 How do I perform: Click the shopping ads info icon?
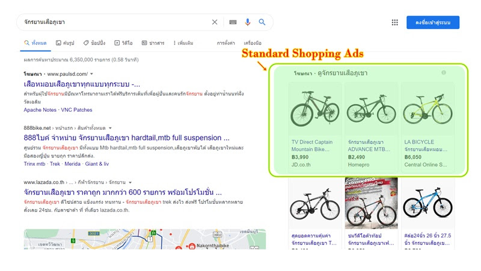[444, 73]
